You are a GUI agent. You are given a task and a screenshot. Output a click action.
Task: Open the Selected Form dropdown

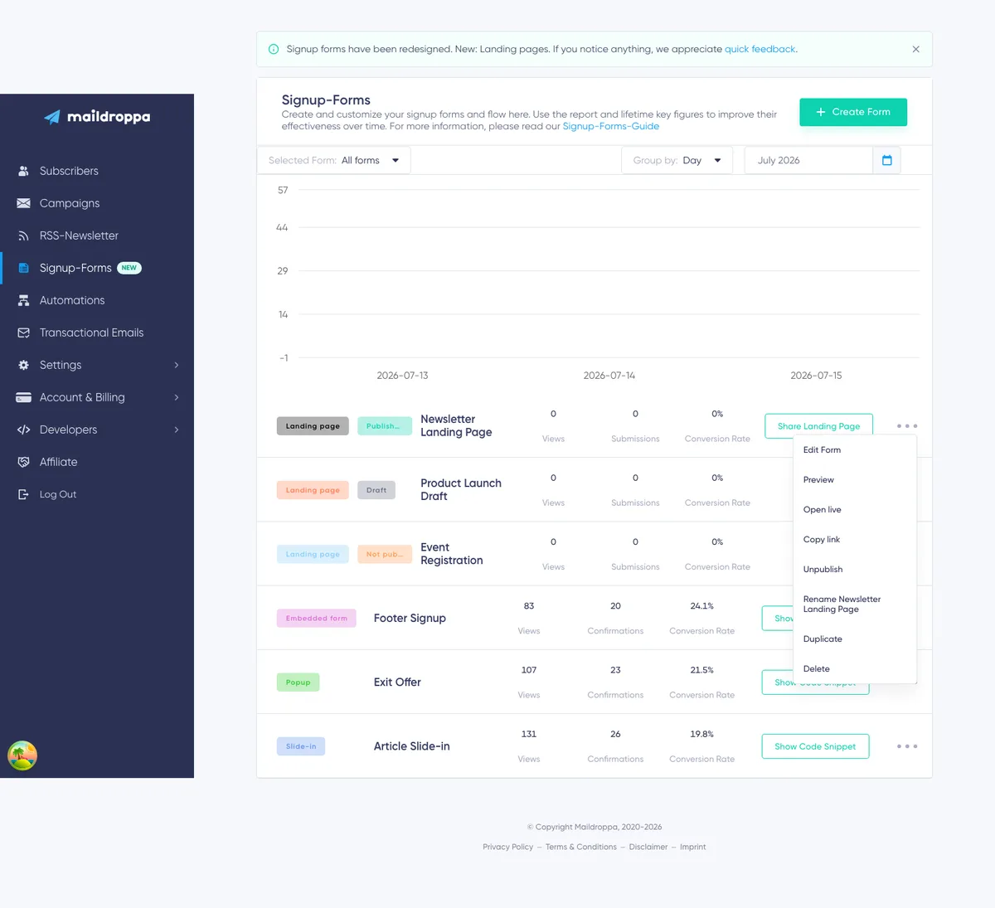(334, 160)
